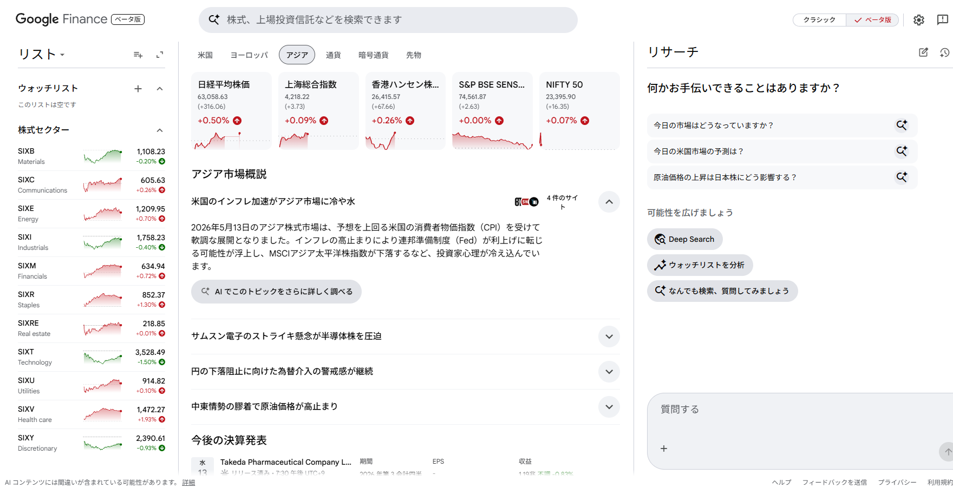
Task: Open the 詳細 link in footer
Action: 188,483
